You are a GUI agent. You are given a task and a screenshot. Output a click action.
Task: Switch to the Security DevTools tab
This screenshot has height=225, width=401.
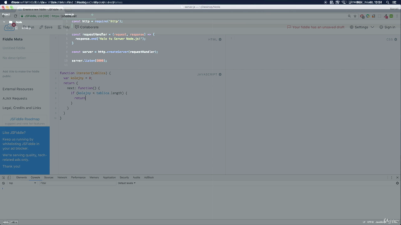pyautogui.click(x=124, y=177)
